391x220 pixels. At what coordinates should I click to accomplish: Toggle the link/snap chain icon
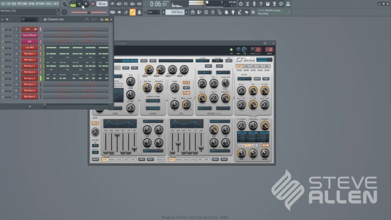click(x=132, y=12)
